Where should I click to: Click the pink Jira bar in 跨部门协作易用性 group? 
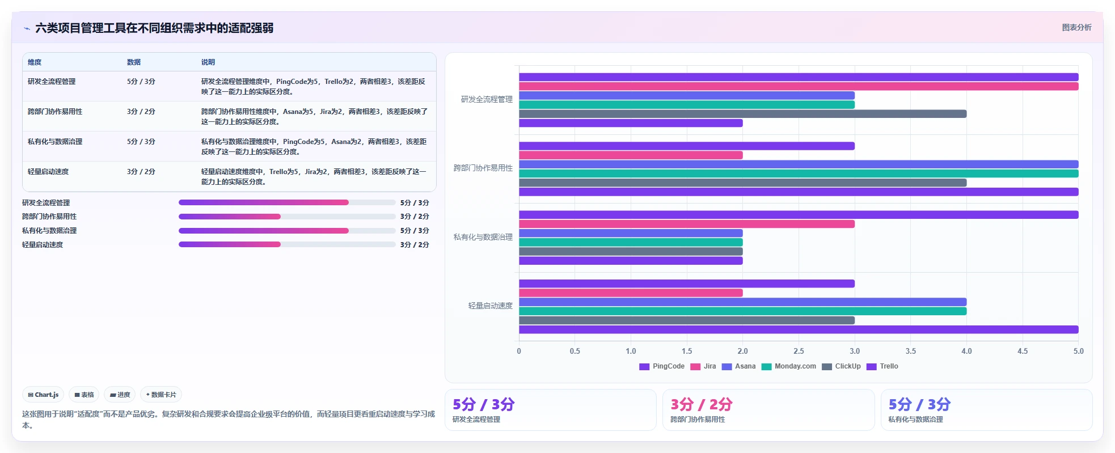[631, 155]
